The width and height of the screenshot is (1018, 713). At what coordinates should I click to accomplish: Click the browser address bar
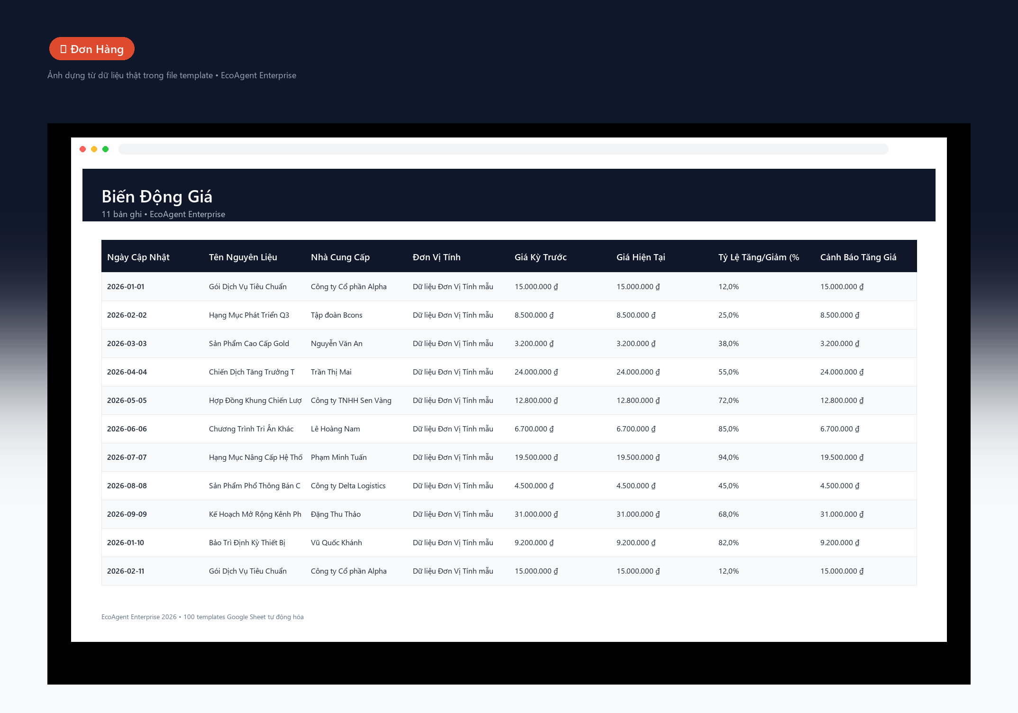[503, 149]
